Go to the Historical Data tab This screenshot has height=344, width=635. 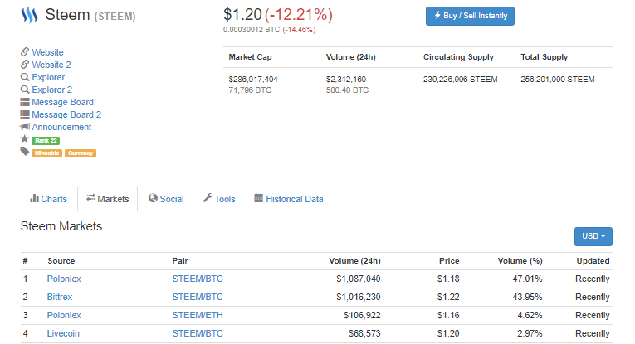tap(288, 199)
